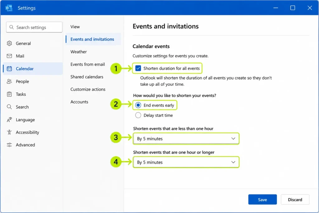Click the Mail envelope icon

9,56
